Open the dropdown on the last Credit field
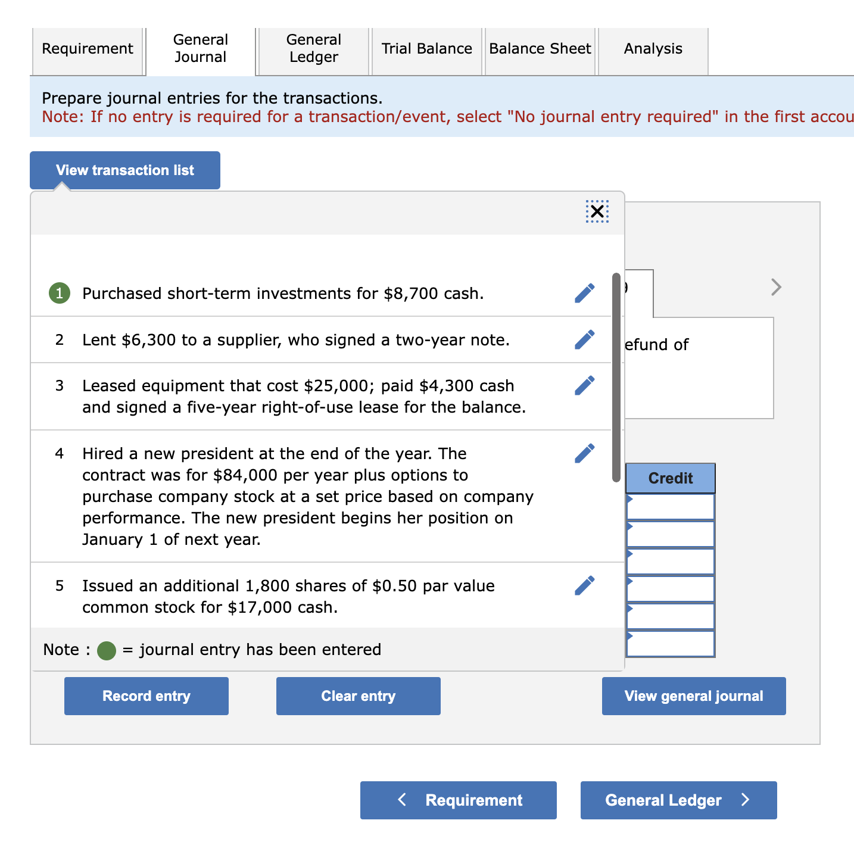The width and height of the screenshot is (854, 842). [x=629, y=643]
